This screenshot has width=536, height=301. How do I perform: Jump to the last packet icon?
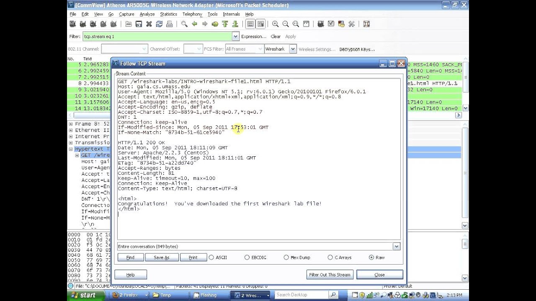235,24
